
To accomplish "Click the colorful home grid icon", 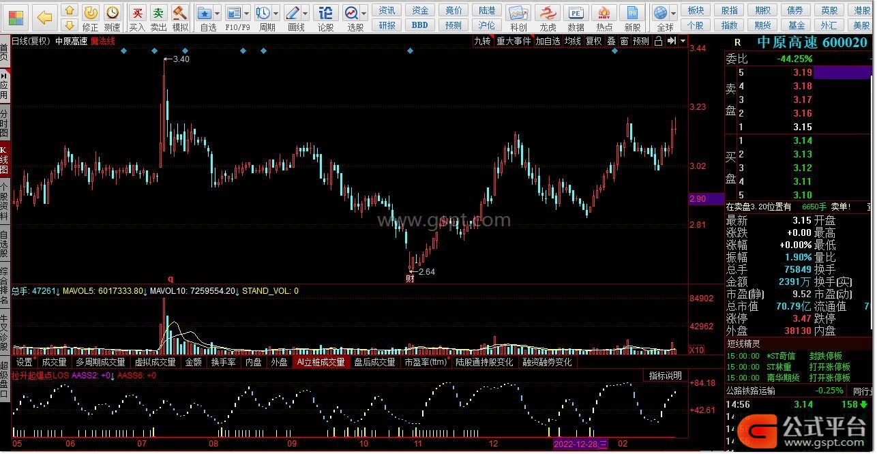I will pos(15,17).
